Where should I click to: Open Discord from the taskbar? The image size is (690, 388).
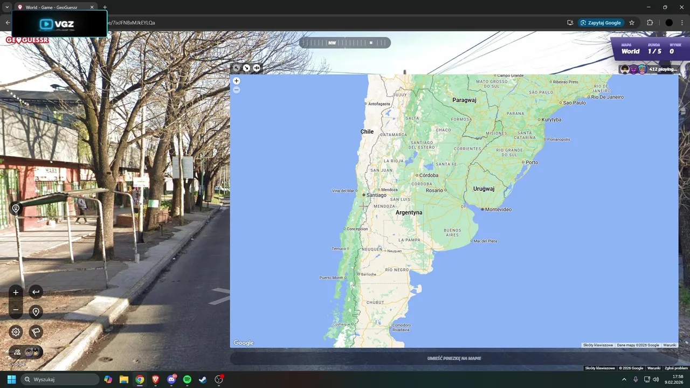(171, 379)
